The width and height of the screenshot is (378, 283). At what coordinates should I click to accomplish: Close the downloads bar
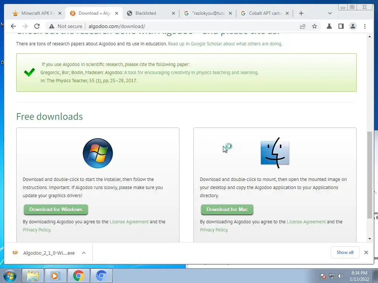[366, 252]
